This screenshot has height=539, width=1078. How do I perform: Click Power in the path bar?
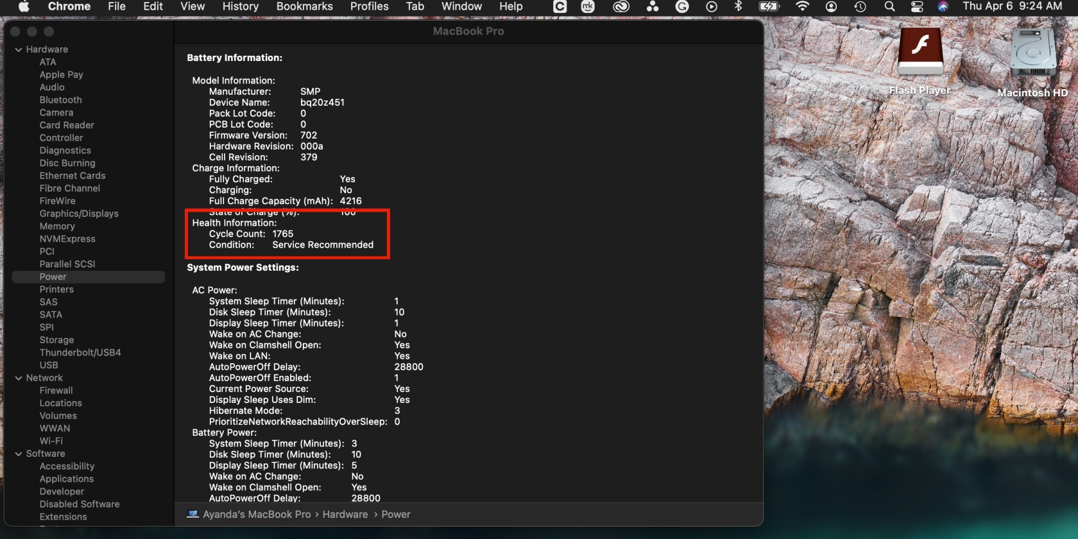[x=396, y=515]
